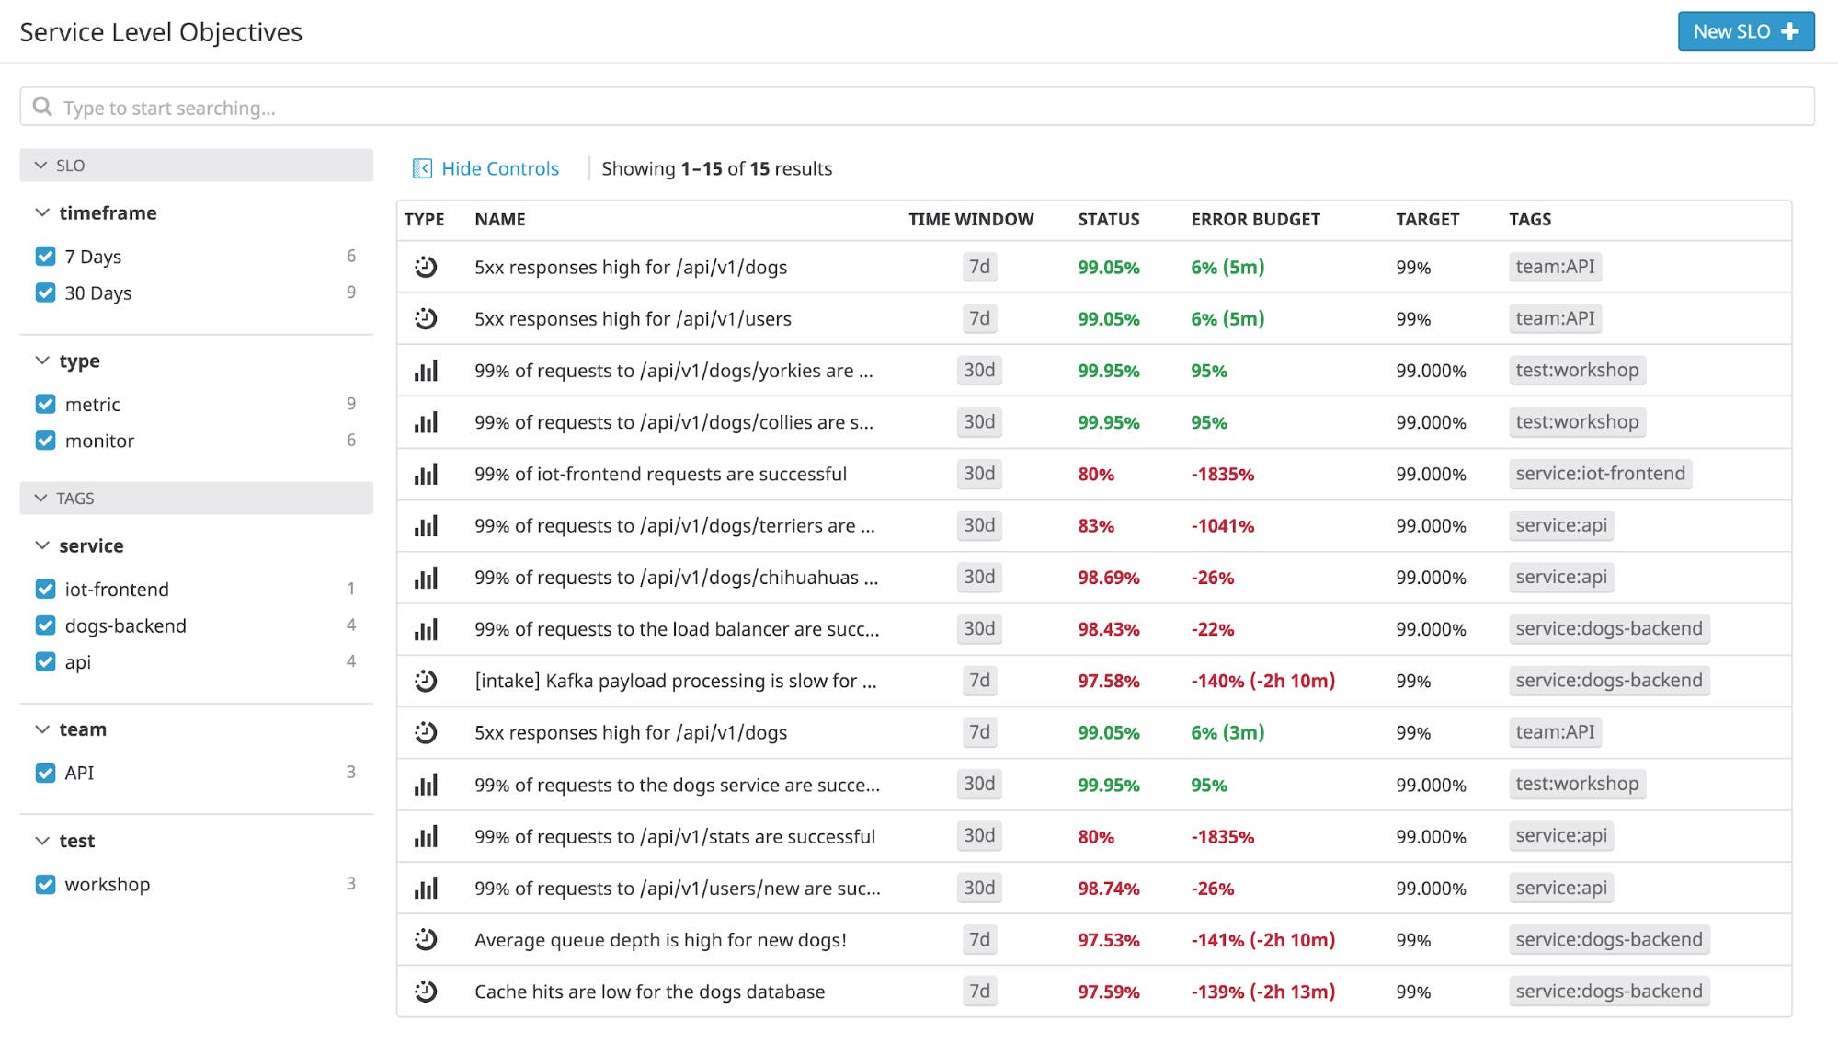Viewport: 1838px width, 1044px height.
Task: Collapse the timeframe filter section
Action: click(41, 212)
